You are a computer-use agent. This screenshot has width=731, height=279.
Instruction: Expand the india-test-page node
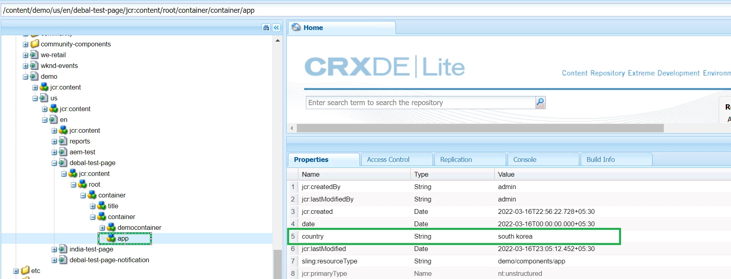pyautogui.click(x=54, y=249)
